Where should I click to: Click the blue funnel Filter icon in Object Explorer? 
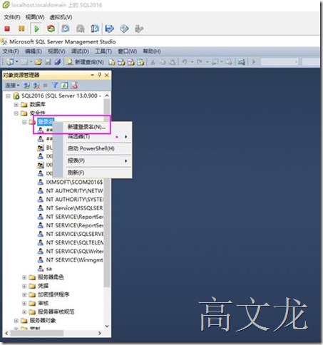[55, 86]
